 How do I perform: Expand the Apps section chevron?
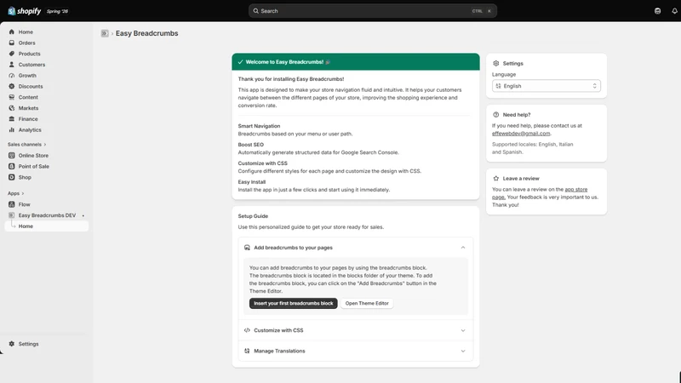pos(23,194)
